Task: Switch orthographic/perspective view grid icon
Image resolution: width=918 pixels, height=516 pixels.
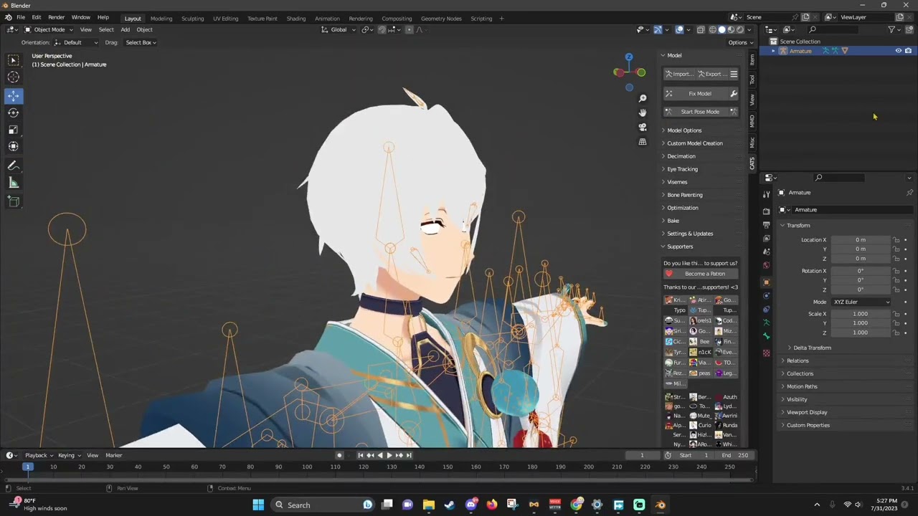Action: (x=643, y=142)
